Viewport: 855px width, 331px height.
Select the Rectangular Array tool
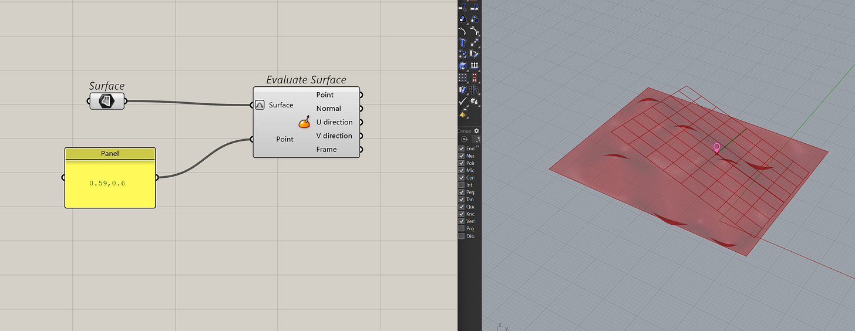[x=463, y=76]
